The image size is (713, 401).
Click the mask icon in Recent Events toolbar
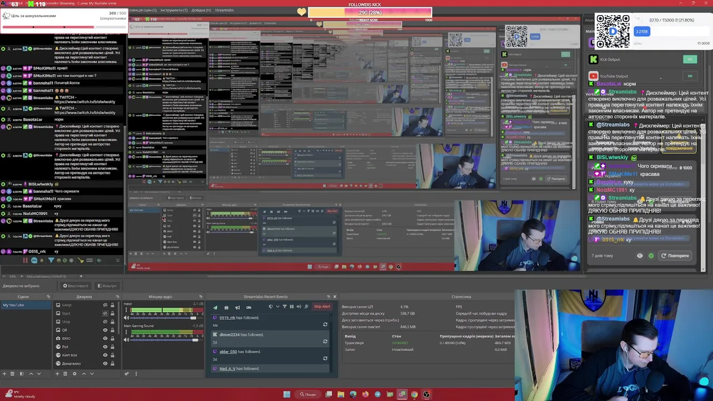[248, 307]
